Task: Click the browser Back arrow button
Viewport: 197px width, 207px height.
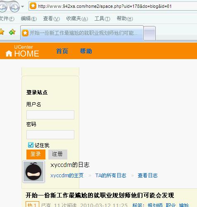Action: (3, 7)
